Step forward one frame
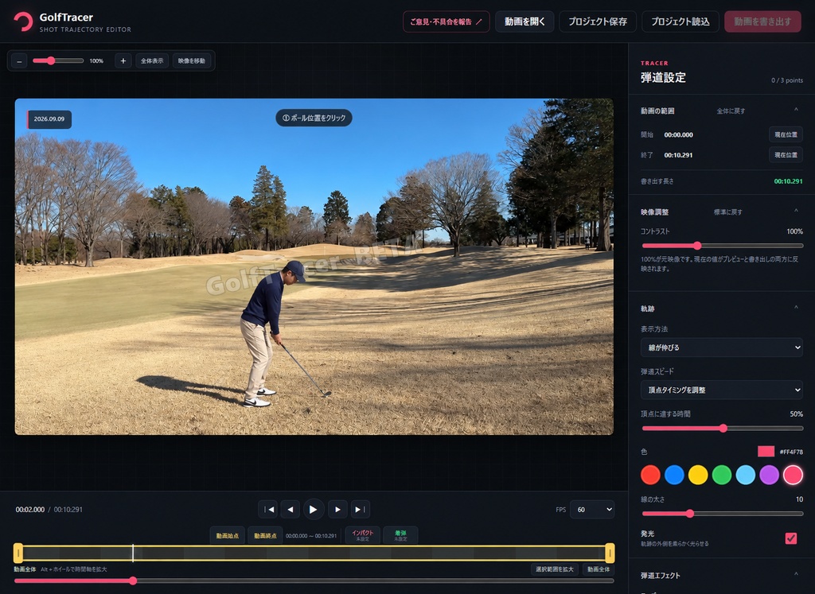Screen dimensions: 815x594 point(337,510)
